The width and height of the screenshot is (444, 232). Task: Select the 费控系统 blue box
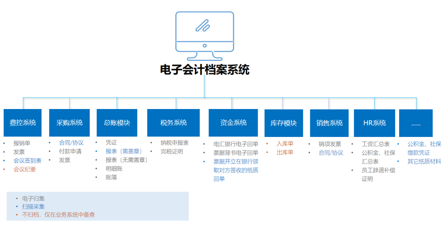[23, 123]
